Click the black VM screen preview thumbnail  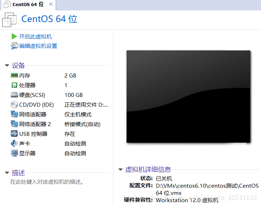click(x=188, y=97)
